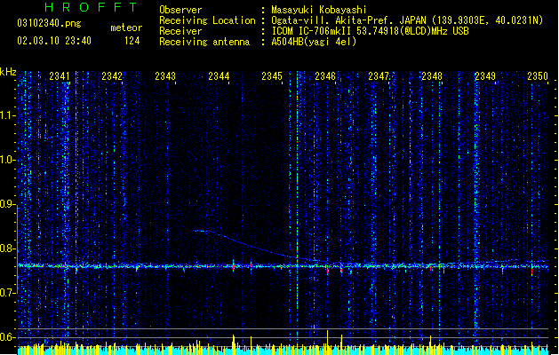Click the 2349 time marker
Image resolution: width=559 pixels, height=355 pixels.
[485, 76]
